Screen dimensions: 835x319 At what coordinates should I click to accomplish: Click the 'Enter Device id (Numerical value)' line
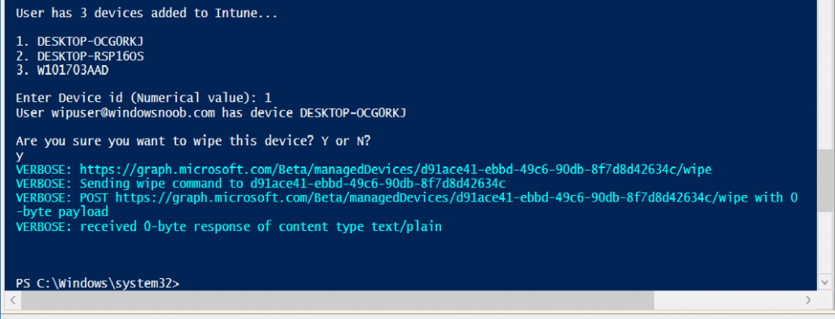click(144, 99)
